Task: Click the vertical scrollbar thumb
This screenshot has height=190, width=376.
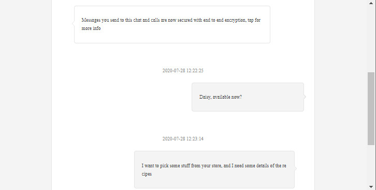Action: pos(371,108)
